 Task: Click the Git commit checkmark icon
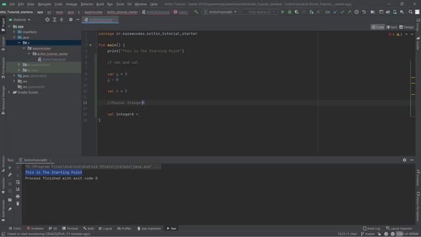click(342, 12)
